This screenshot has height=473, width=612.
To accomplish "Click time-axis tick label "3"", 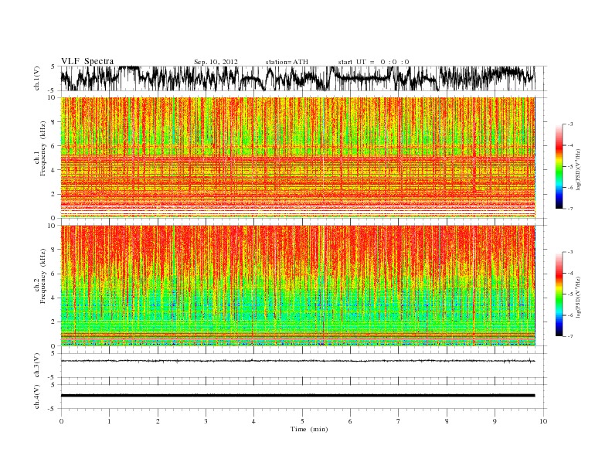I will (x=206, y=421).
